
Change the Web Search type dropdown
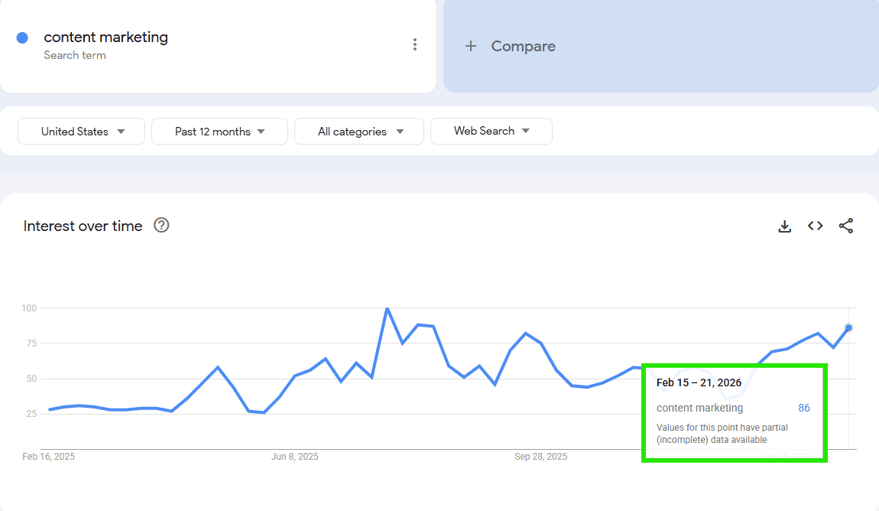pyautogui.click(x=491, y=131)
